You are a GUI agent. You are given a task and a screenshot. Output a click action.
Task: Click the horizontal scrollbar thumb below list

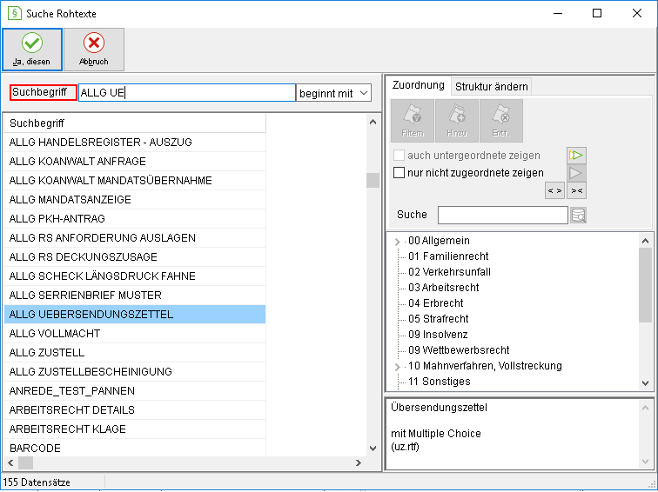pos(25,462)
